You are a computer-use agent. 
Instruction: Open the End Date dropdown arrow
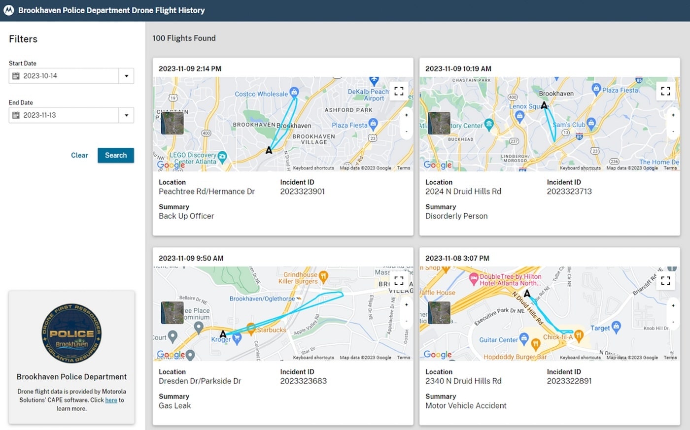[126, 115]
